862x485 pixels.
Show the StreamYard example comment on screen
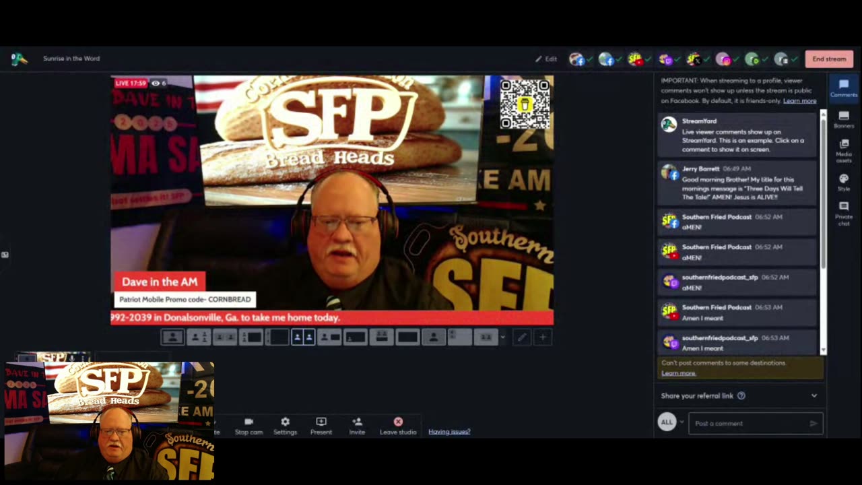pos(737,135)
